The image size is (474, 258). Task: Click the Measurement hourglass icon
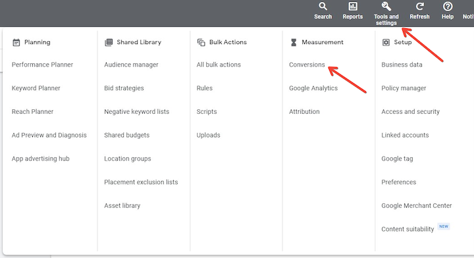click(x=294, y=42)
